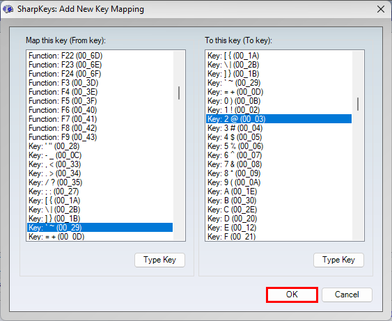Select highlighted Key: ` ~ (00_29) in From list
392x321 pixels.
point(100,228)
